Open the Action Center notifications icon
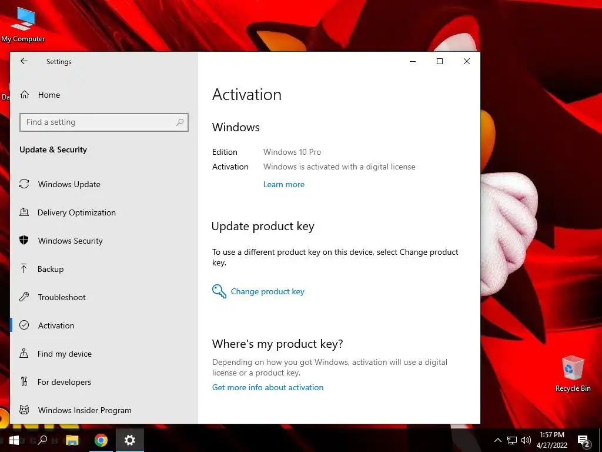The height and width of the screenshot is (452, 602). (x=584, y=441)
